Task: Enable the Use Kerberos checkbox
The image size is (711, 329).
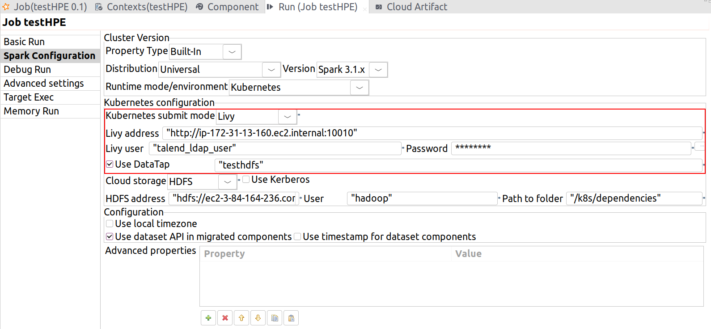Action: pos(246,179)
